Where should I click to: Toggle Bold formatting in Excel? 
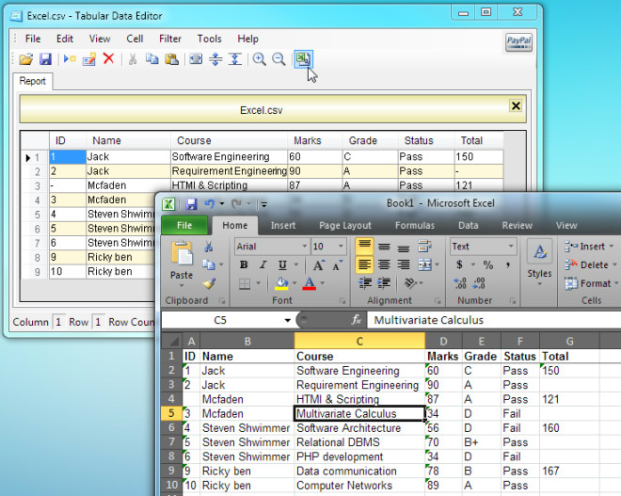click(244, 264)
